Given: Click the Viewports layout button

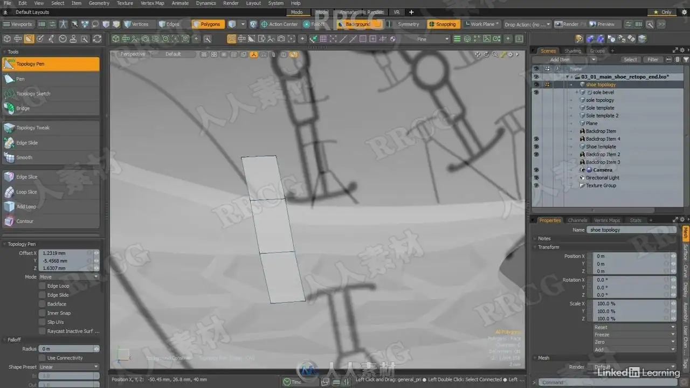Looking at the screenshot, I should 18,24.
